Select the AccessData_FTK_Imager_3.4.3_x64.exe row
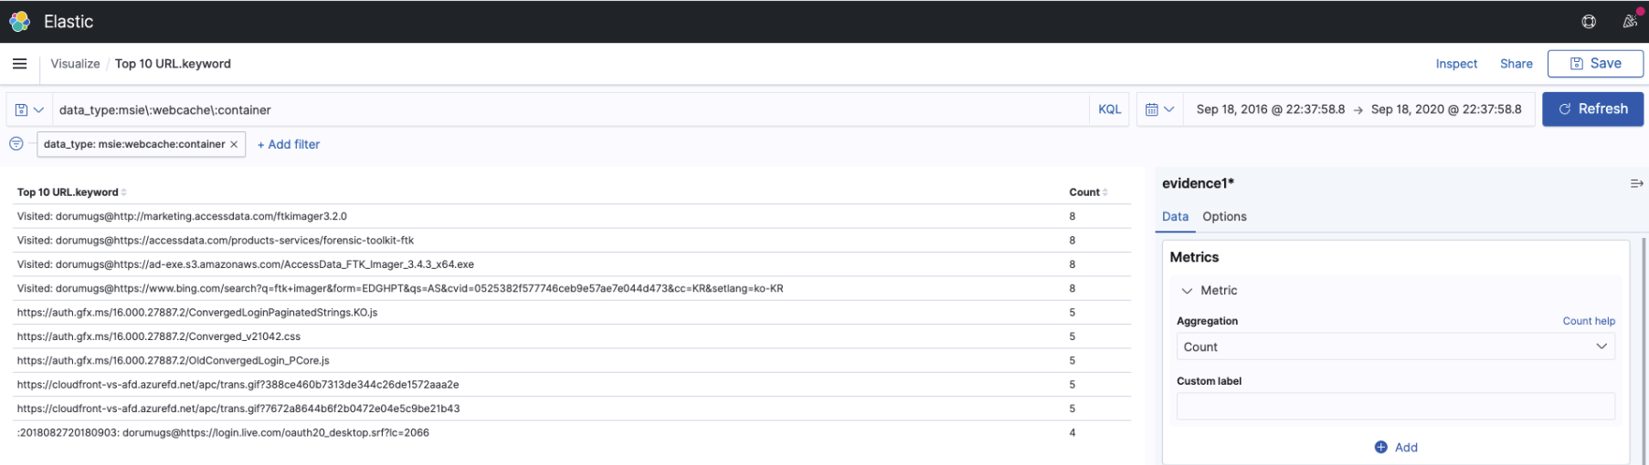 tap(573, 264)
